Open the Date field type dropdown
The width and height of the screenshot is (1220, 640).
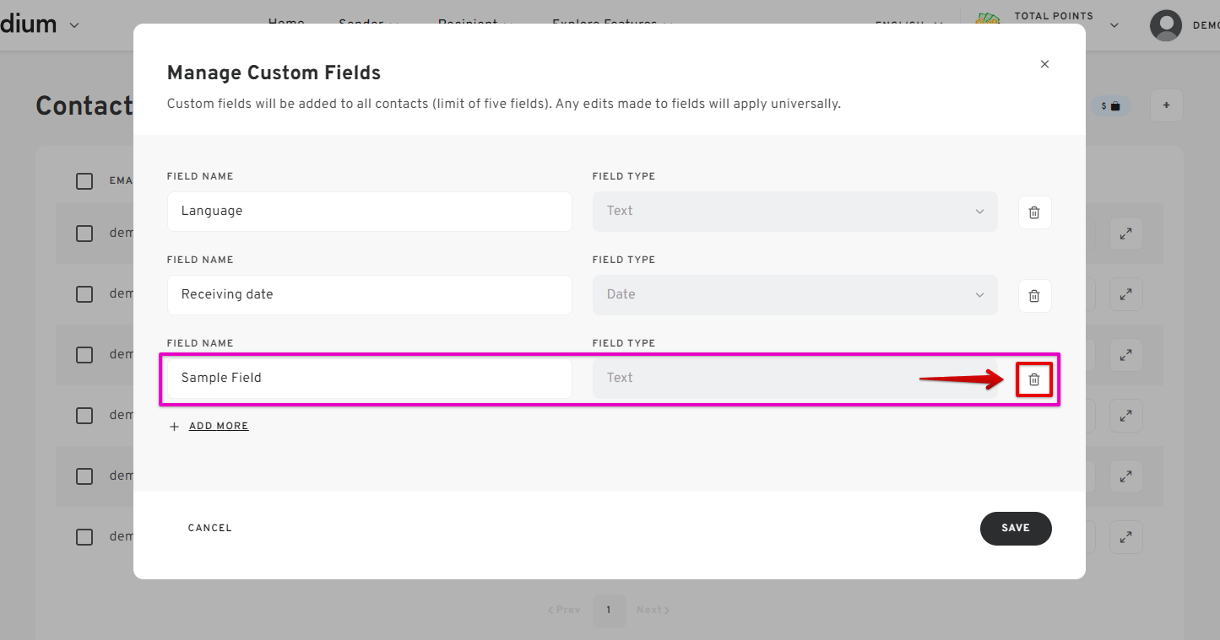(794, 295)
